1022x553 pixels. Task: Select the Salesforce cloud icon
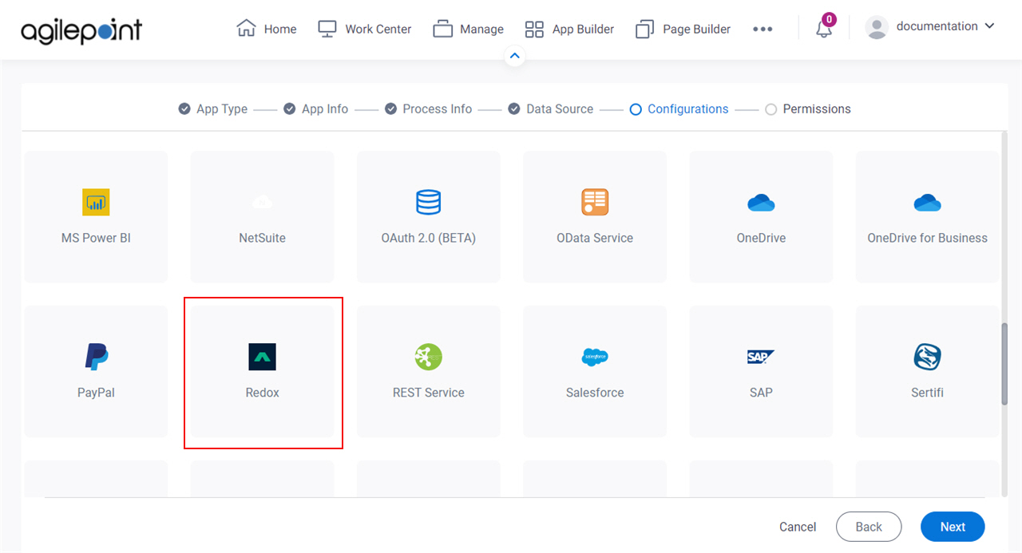click(595, 357)
